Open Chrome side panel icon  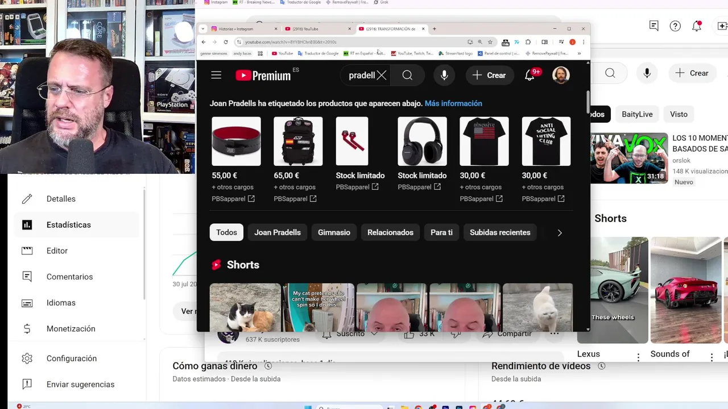[544, 42]
